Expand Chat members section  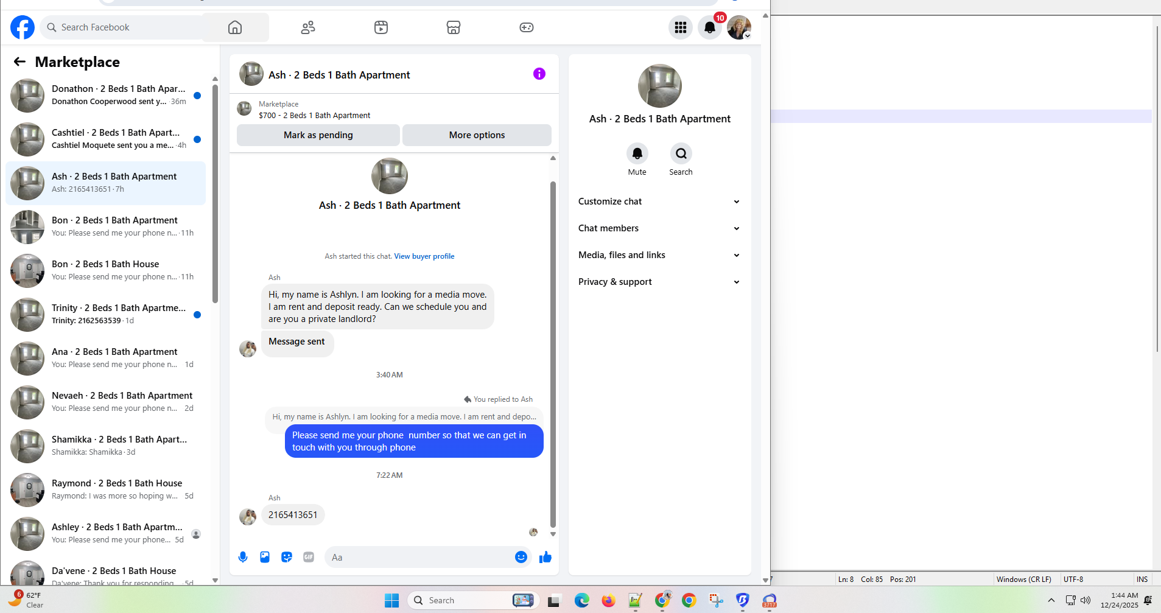tap(659, 228)
